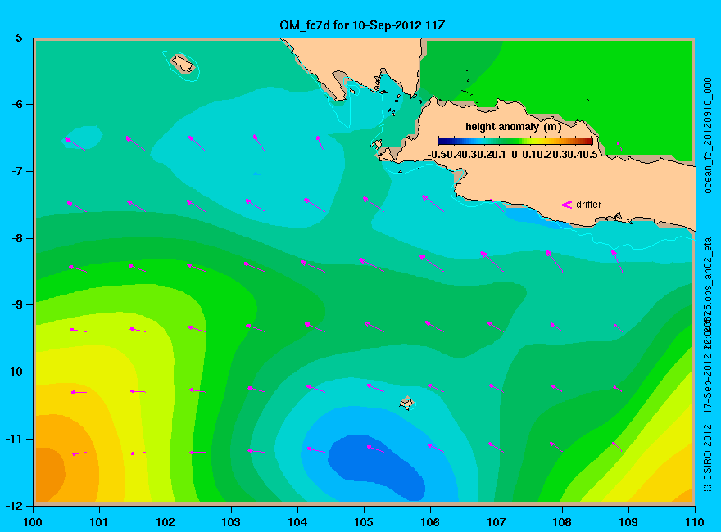Click the '105' longitude axis label
This screenshot has width=721, height=532.
(x=364, y=522)
